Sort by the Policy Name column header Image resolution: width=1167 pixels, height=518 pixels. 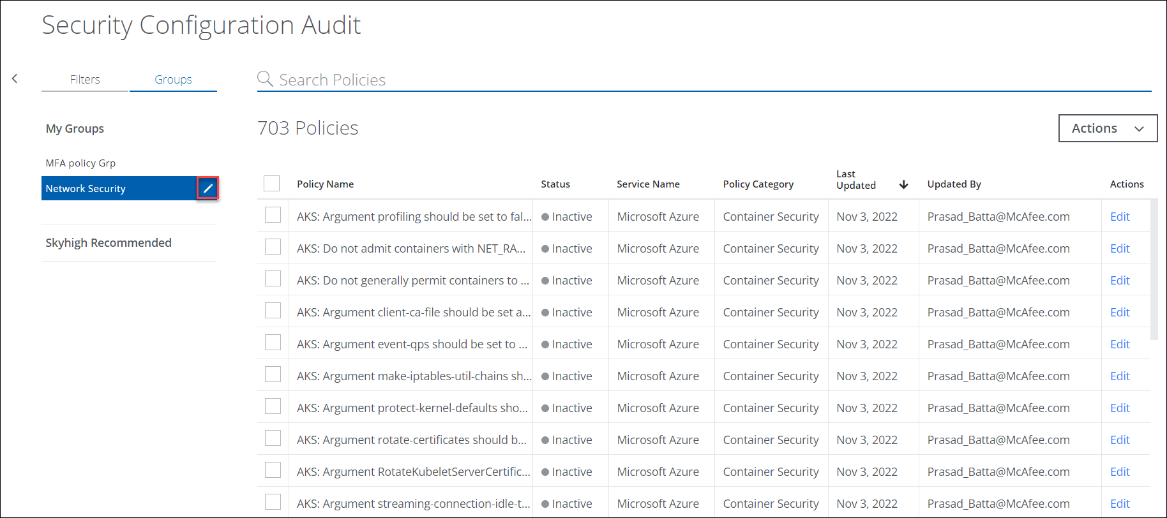325,184
